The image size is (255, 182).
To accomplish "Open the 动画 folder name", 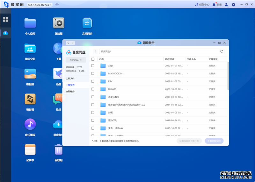I will (x=110, y=113).
